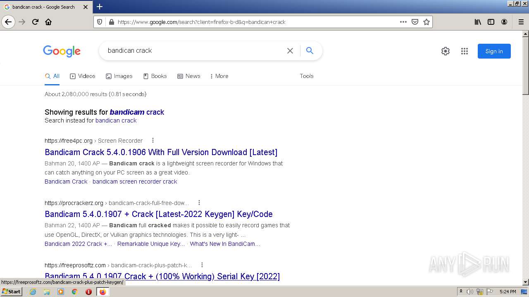Click the Sign in button
This screenshot has height=297, width=529.
[x=494, y=51]
